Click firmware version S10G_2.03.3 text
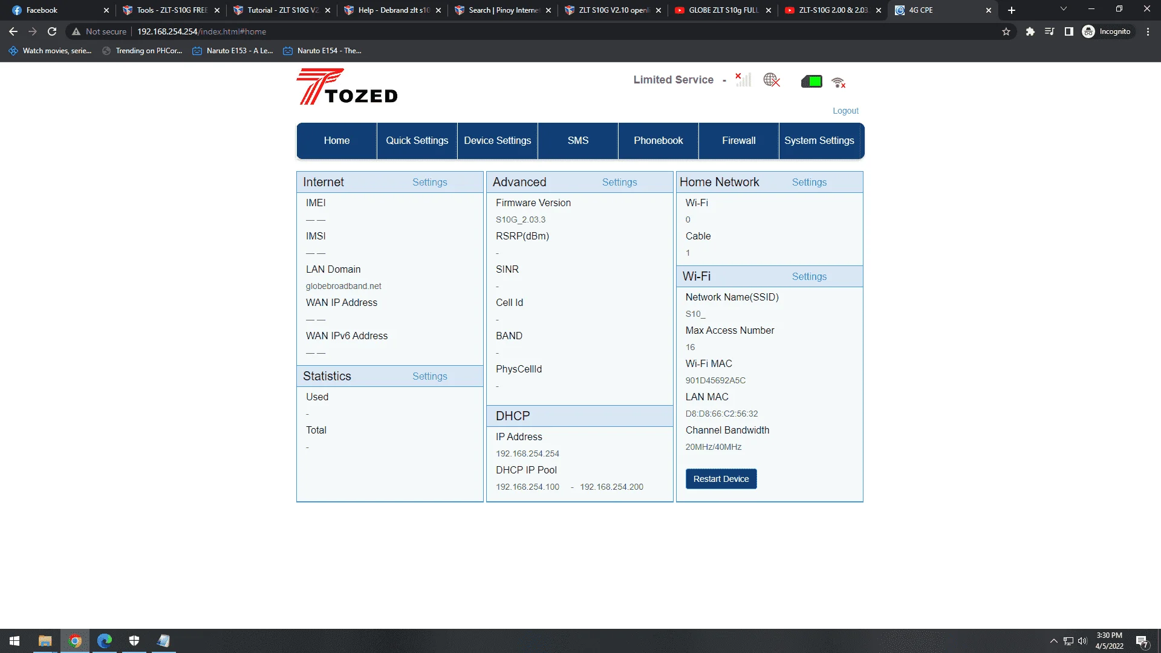 (x=521, y=219)
